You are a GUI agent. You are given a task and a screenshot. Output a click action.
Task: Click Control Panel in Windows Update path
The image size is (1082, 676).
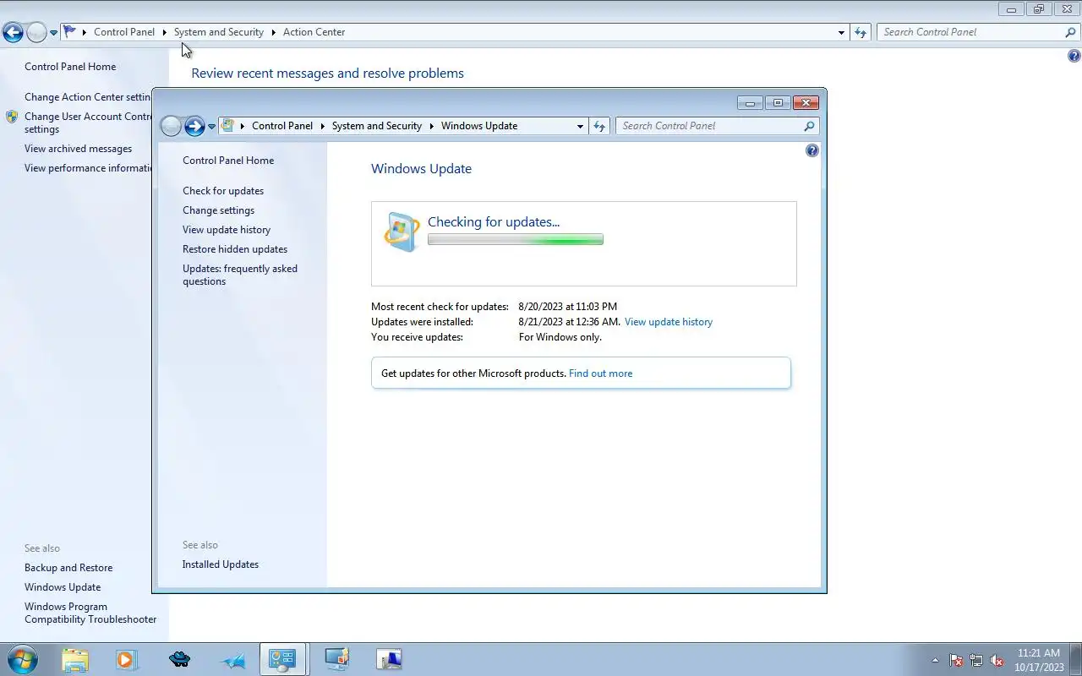[x=282, y=126]
